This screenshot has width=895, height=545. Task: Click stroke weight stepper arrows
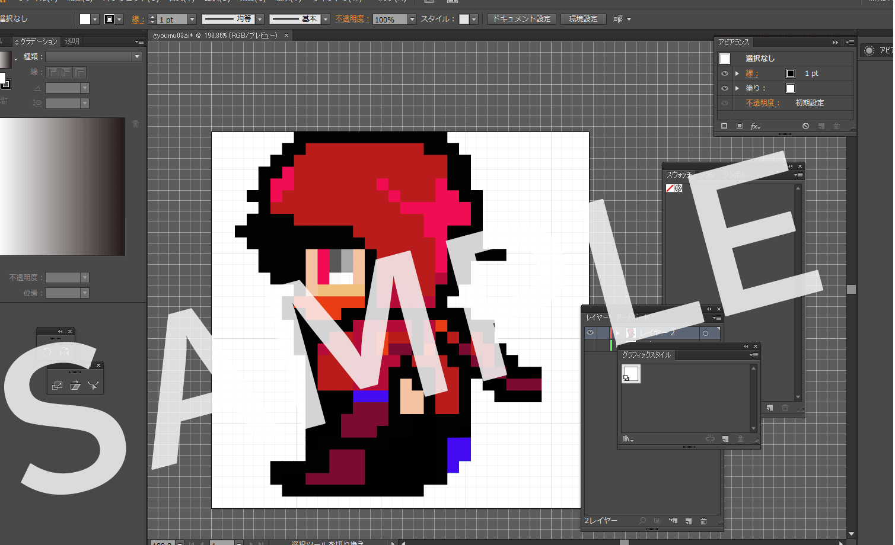pyautogui.click(x=152, y=20)
